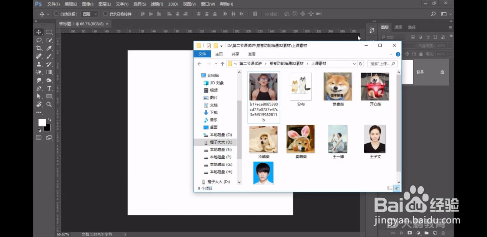Select the Hand tool
The image size is (487, 237).
click(x=39, y=104)
